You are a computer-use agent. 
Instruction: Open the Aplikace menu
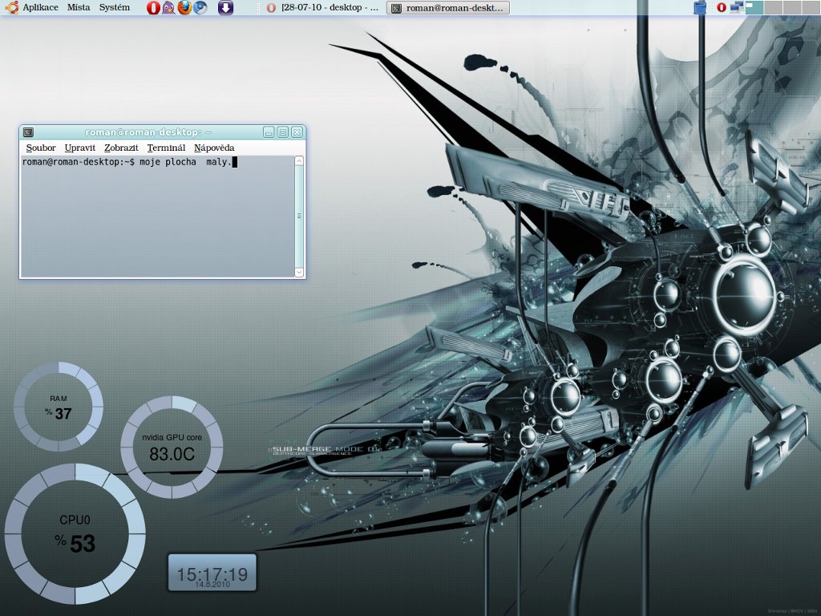[40, 7]
